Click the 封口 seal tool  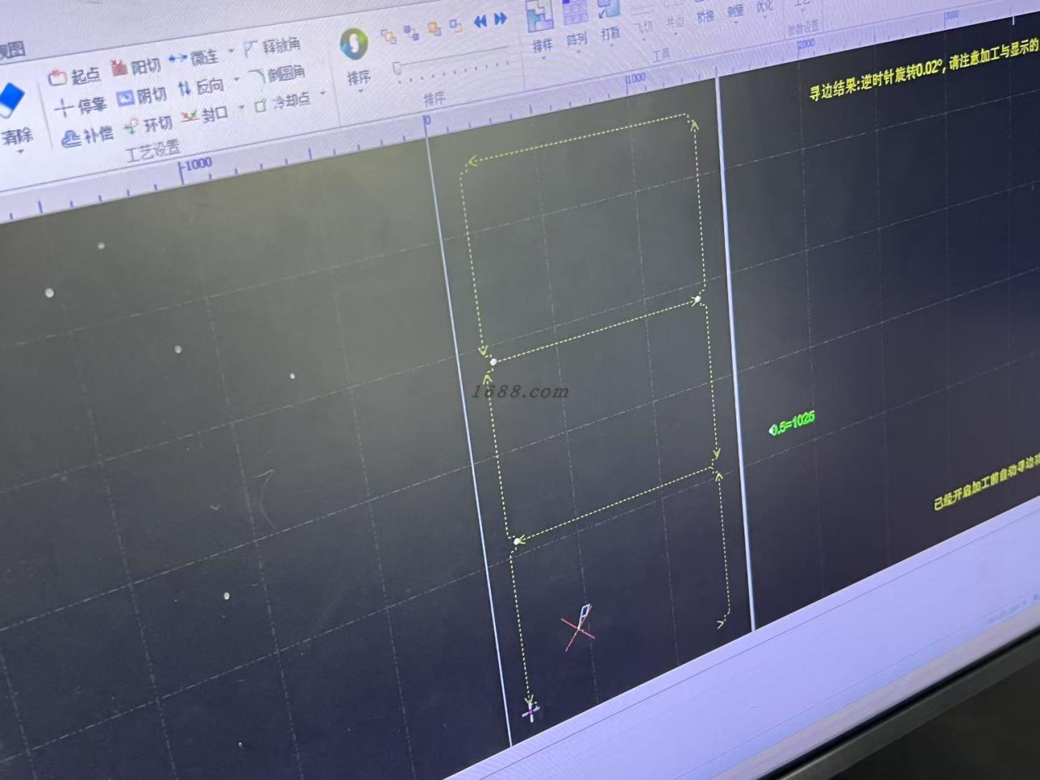click(x=205, y=115)
